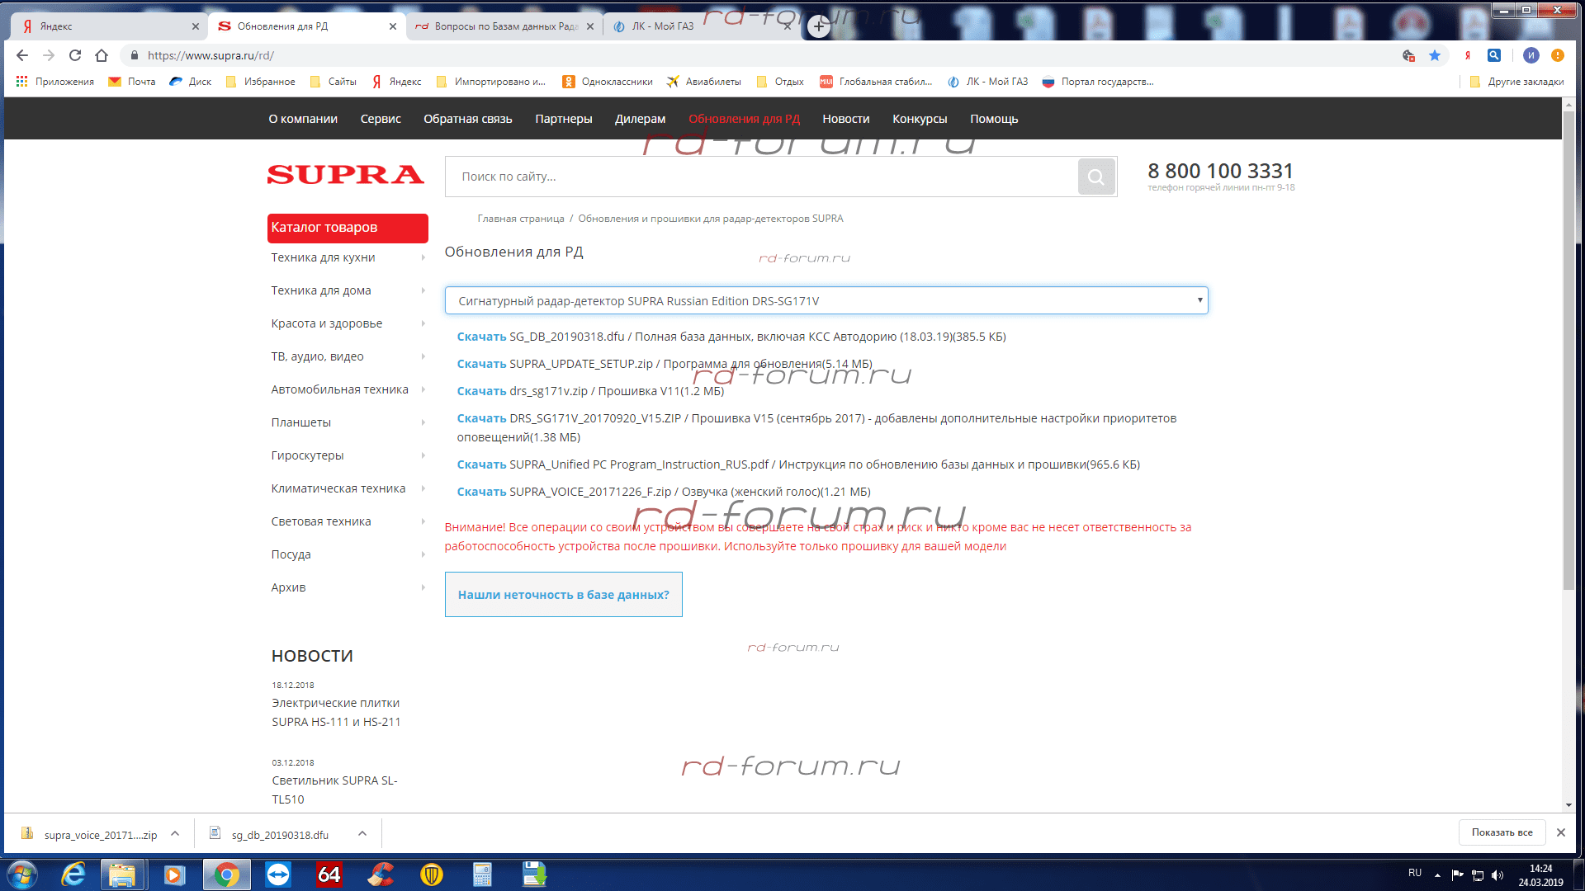This screenshot has width=1585, height=891.
Task: Download drs_sg171v.zip firmware V11
Action: coord(481,391)
